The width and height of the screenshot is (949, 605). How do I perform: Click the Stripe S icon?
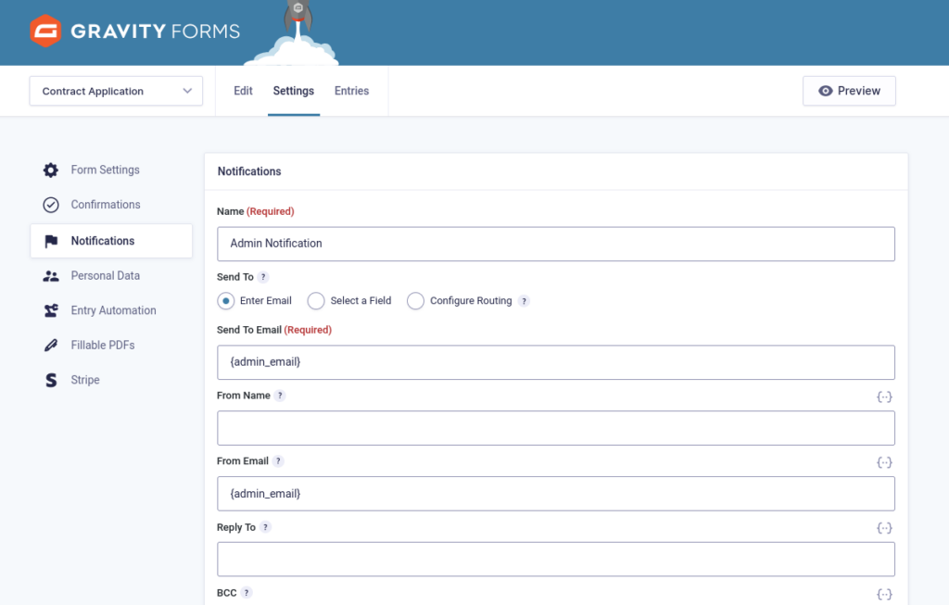51,380
